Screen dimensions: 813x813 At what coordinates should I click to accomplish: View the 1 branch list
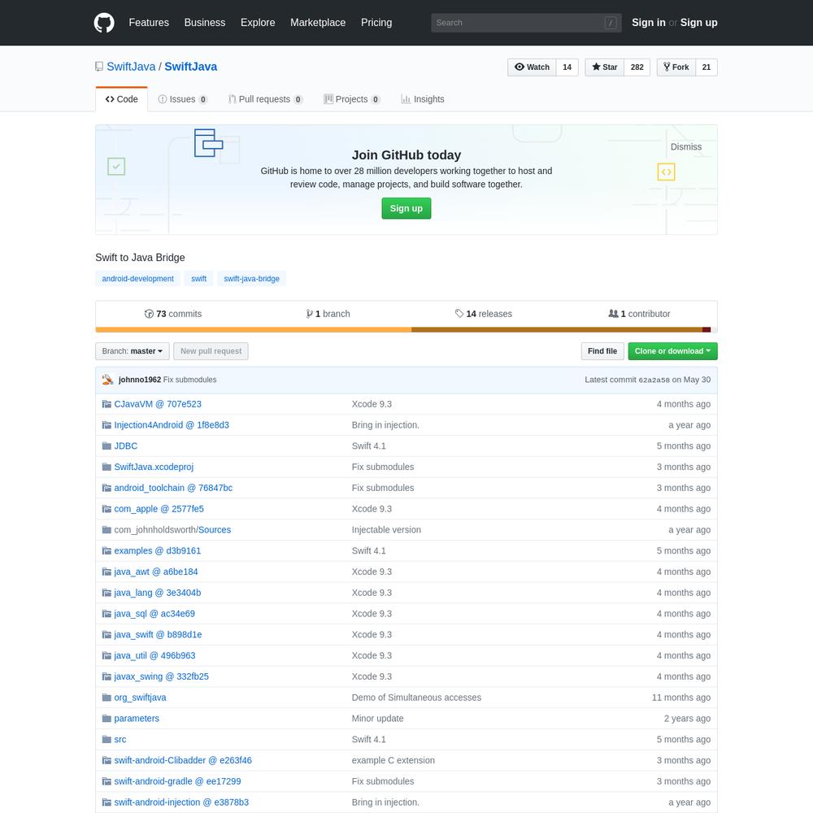(328, 314)
